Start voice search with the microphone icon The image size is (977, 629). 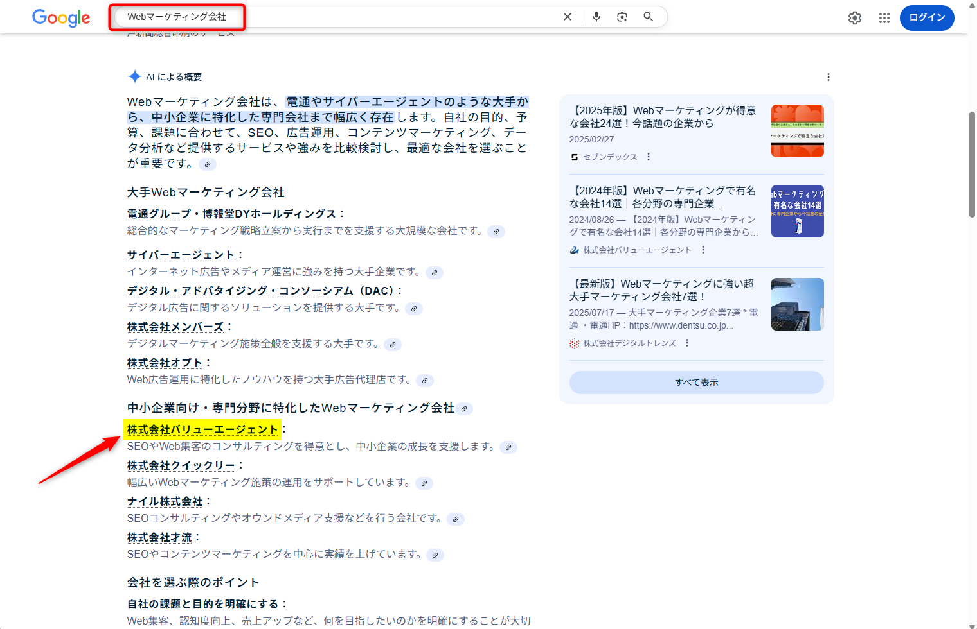point(596,16)
